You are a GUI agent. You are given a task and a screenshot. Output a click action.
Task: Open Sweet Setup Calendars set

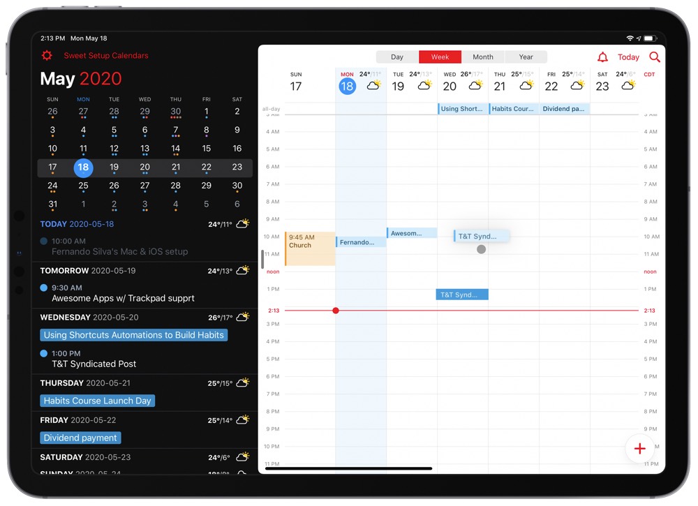pyautogui.click(x=106, y=56)
